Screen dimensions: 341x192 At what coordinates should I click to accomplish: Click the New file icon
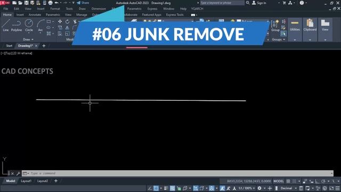pyautogui.click(x=14, y=3)
